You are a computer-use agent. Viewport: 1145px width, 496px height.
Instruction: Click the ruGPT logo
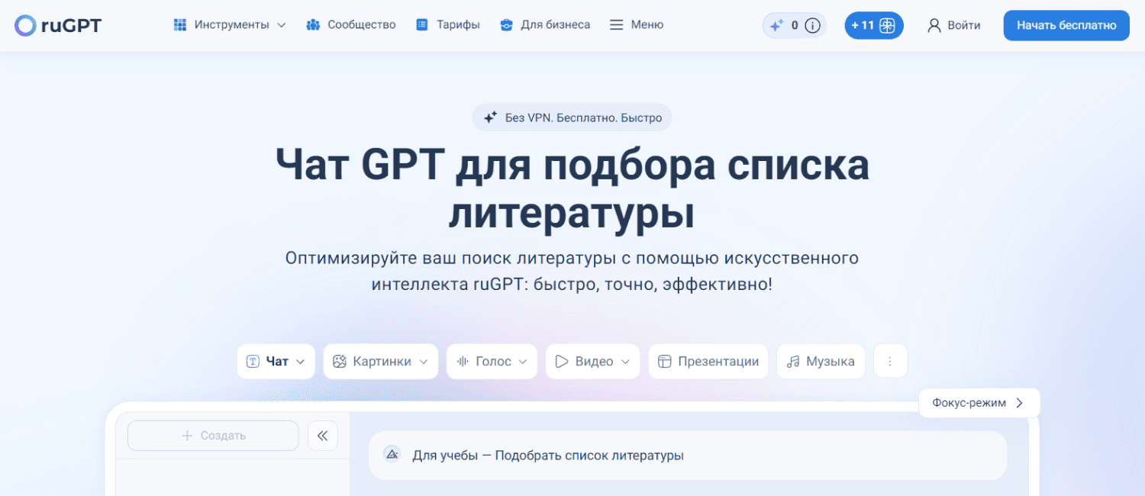58,25
